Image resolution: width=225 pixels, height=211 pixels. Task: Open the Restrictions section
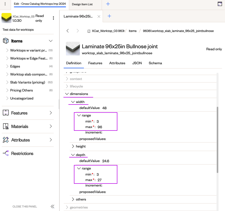click(x=22, y=153)
